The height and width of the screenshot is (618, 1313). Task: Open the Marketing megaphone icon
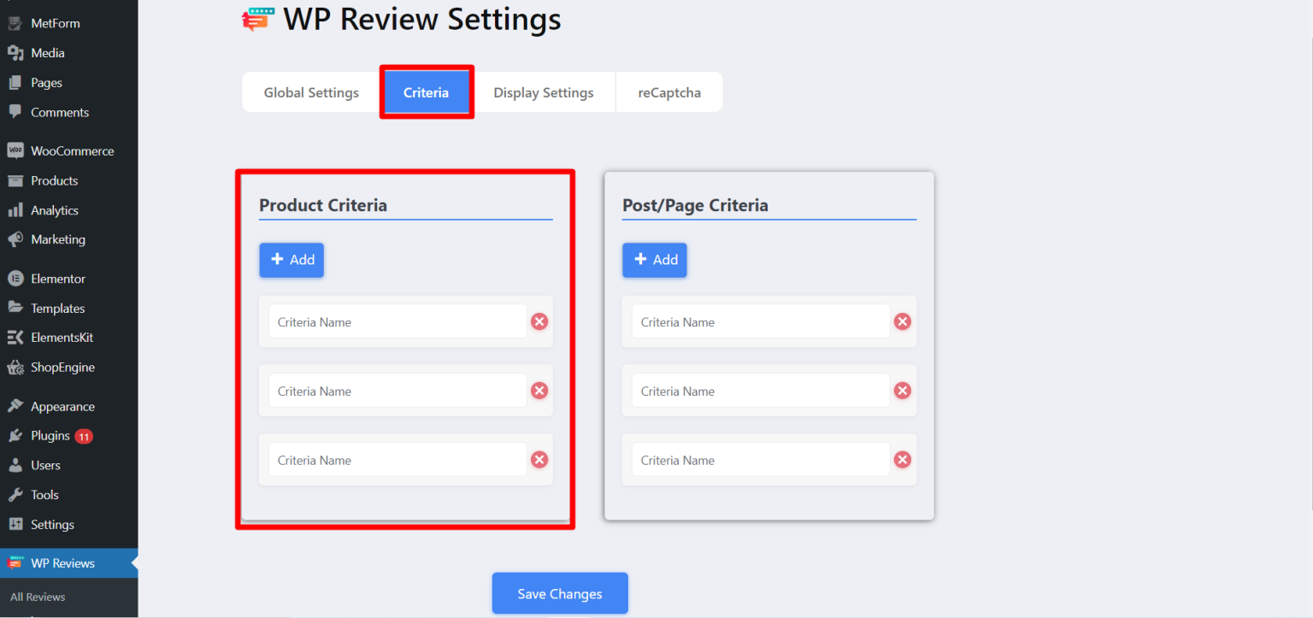[17, 239]
